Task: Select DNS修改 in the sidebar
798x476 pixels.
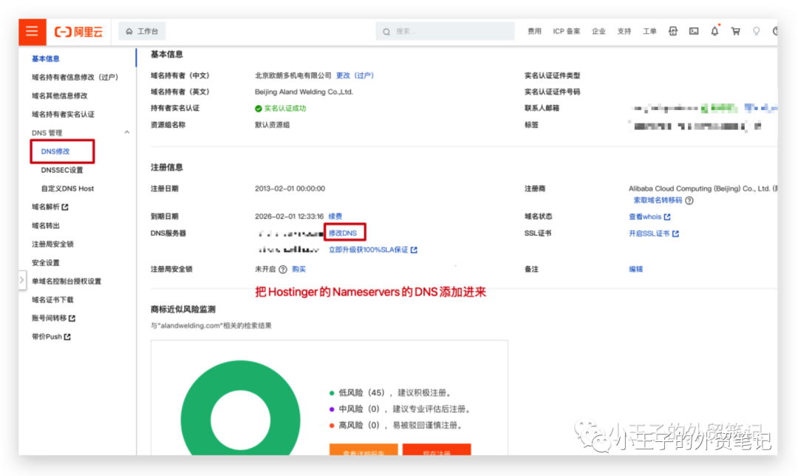Action: point(55,152)
